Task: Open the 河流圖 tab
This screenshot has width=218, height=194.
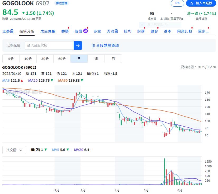Action: pos(112,31)
